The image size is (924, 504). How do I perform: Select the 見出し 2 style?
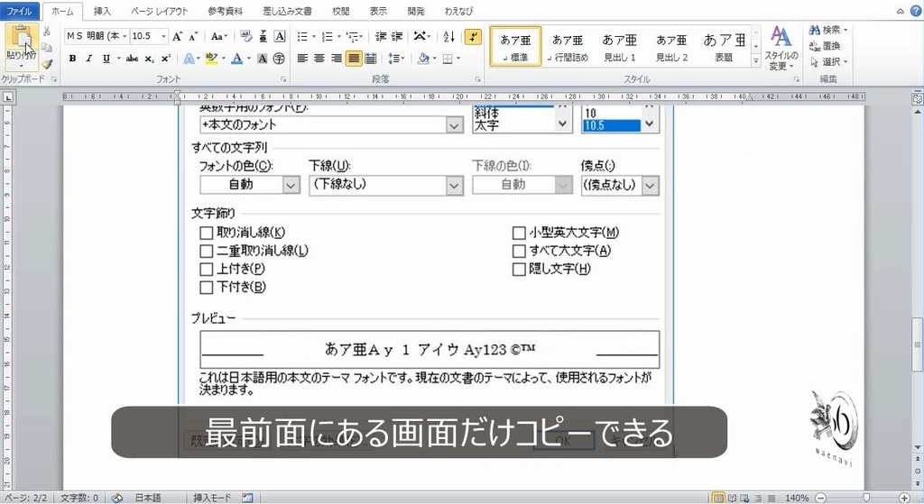tap(671, 47)
